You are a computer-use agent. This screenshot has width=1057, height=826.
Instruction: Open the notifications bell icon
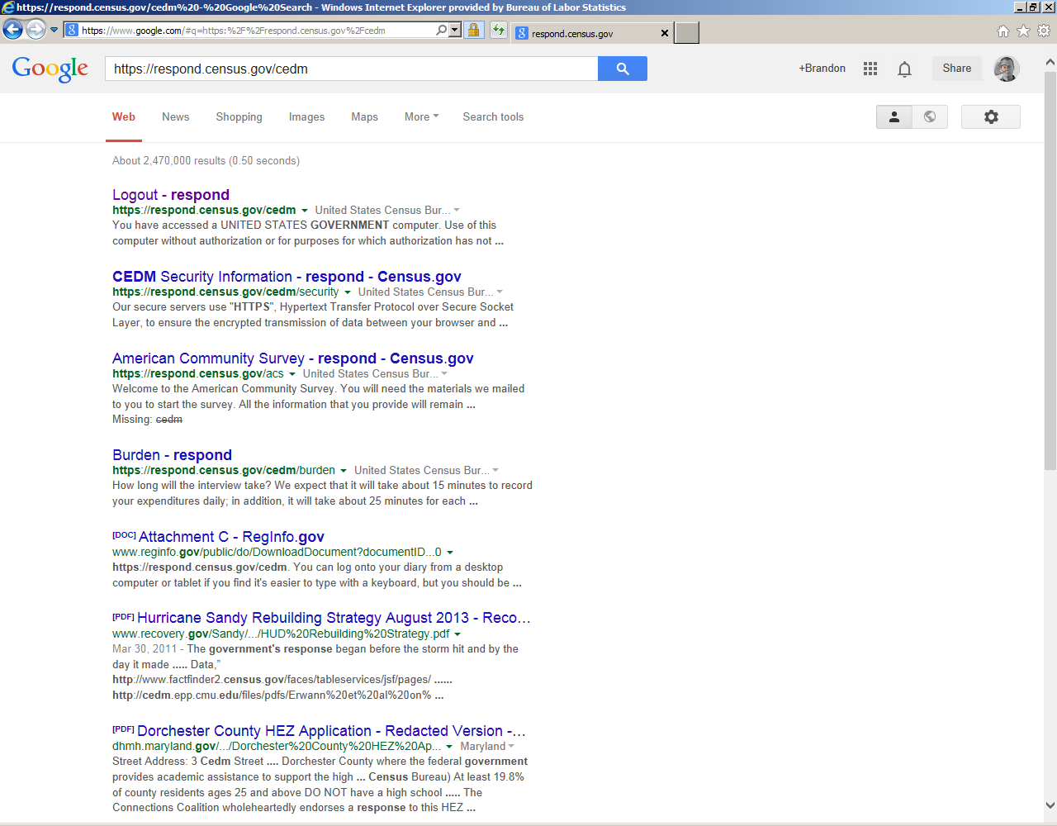(905, 69)
